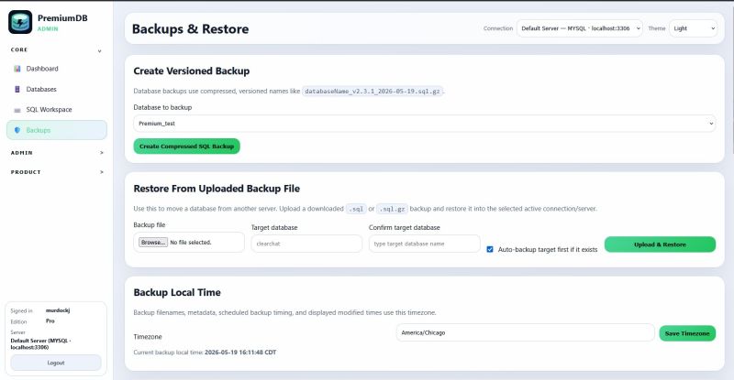734x380 pixels.
Task: Open Dashboard via its chart icon
Action: [x=17, y=69]
